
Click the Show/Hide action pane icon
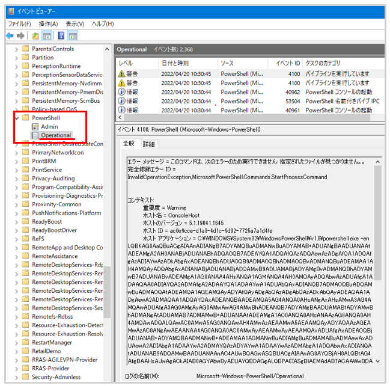(73, 36)
